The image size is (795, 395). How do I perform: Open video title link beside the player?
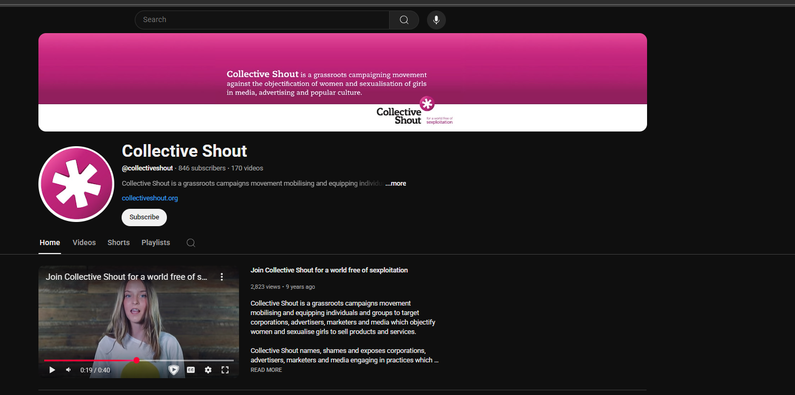[329, 270]
